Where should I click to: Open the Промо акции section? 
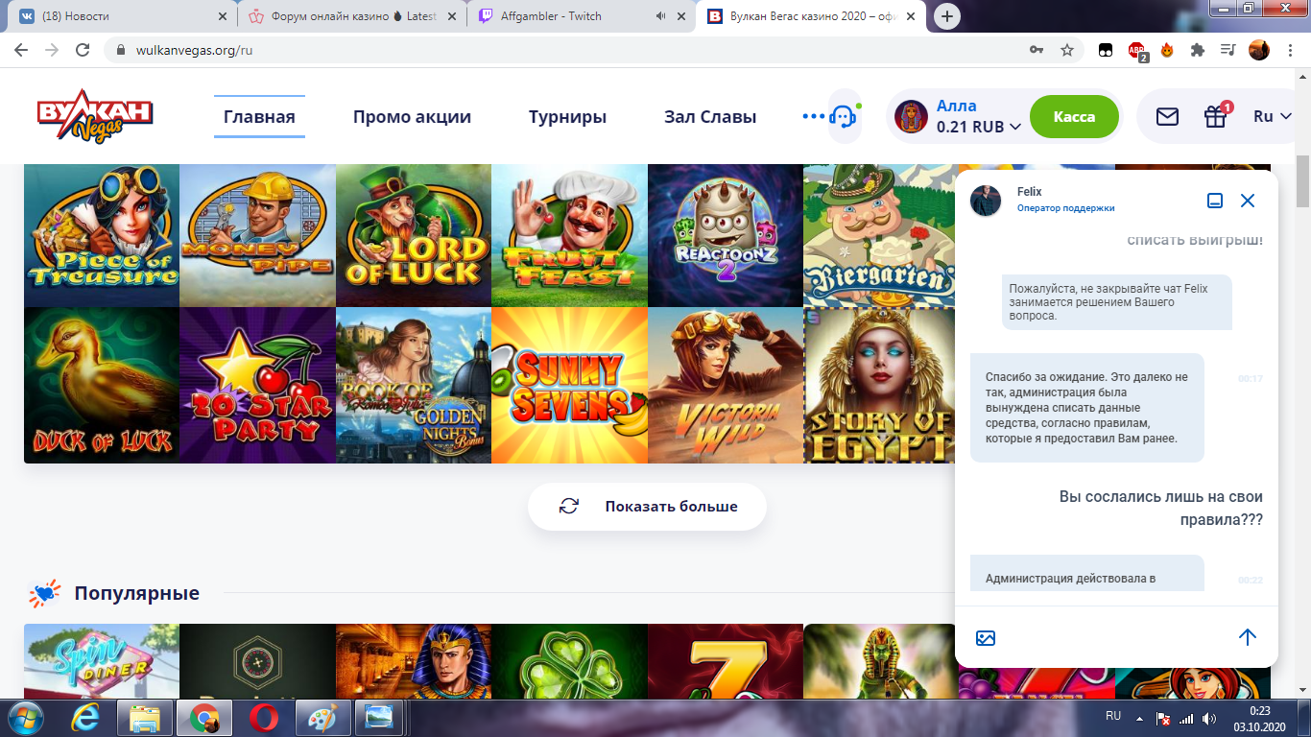point(412,117)
